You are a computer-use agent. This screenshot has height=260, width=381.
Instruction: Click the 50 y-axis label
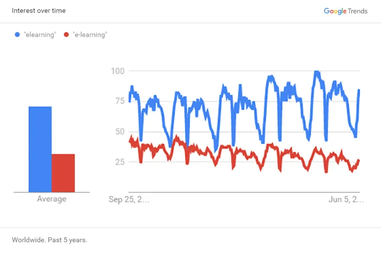119,132
